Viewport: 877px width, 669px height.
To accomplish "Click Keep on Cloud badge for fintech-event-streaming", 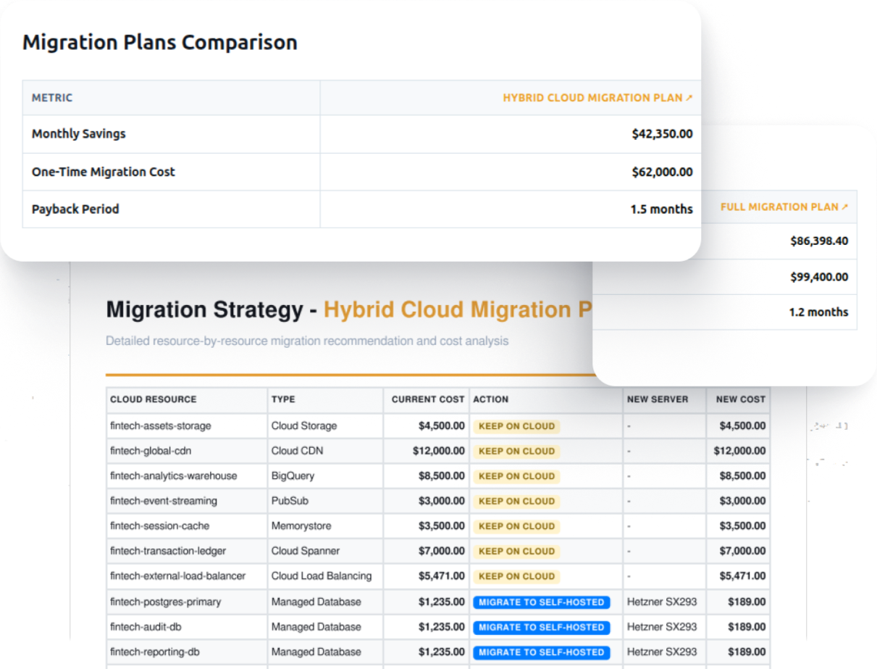I will (516, 501).
